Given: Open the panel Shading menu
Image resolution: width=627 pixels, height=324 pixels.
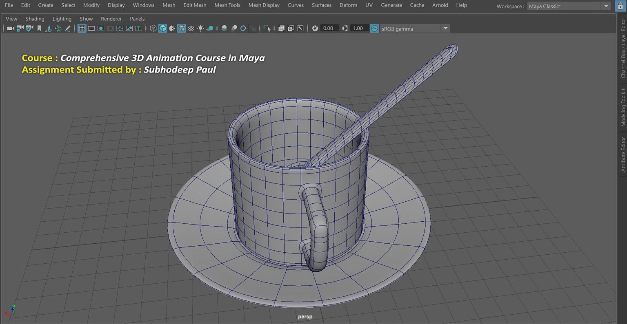Looking at the screenshot, I should pos(35,19).
